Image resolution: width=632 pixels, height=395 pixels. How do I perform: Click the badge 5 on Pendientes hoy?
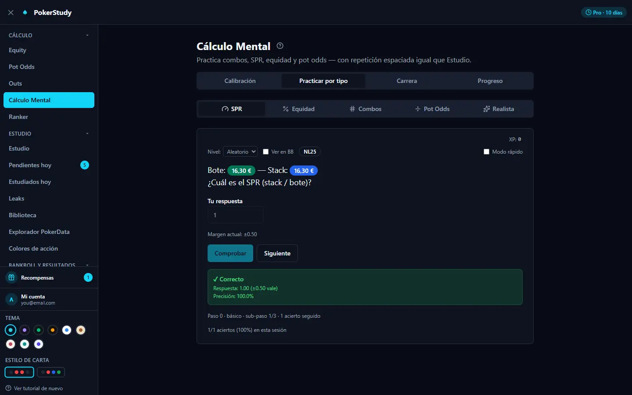[85, 165]
